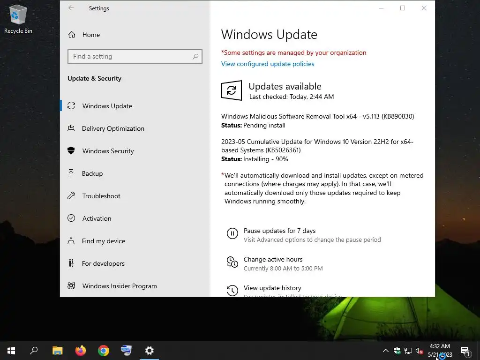The image size is (480, 360).
Task: Open the Recycle Bin desktop icon
Action: tap(18, 19)
